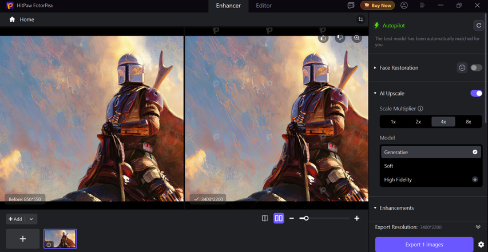This screenshot has width=488, height=252.
Task: Open the Add dropdown arrow
Action: coord(31,219)
